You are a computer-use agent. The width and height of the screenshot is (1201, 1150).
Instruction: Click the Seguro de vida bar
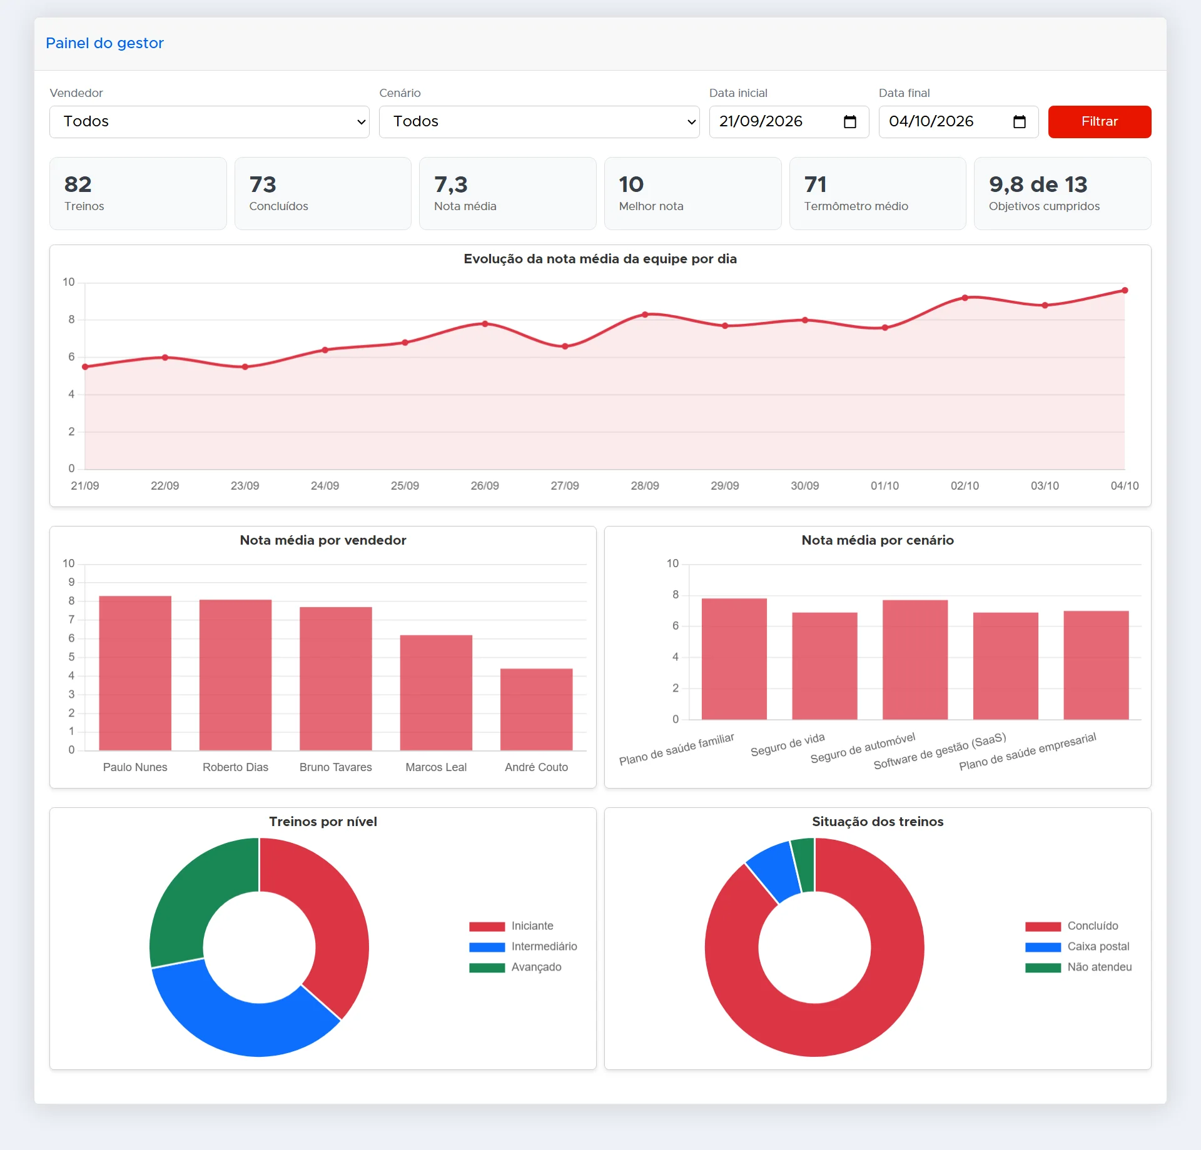pos(824,666)
